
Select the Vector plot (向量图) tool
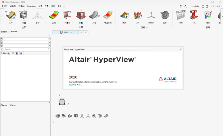tap(68, 15)
